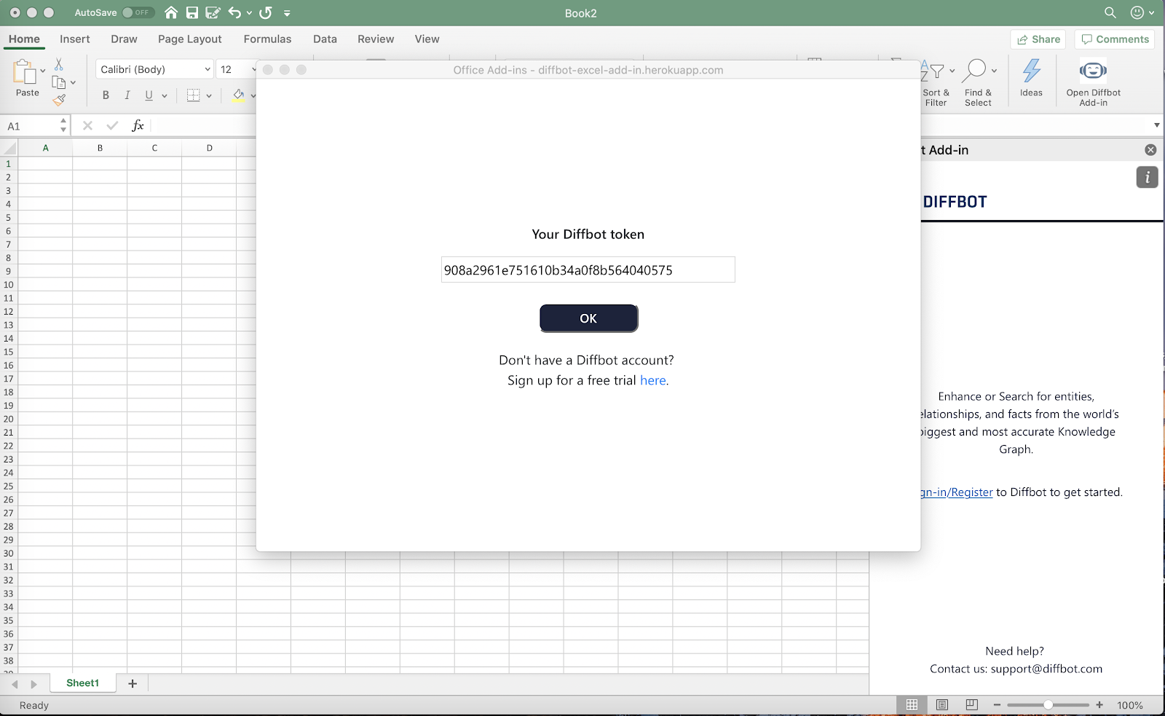Expand the Underline style arrow
The image size is (1165, 716).
point(165,95)
